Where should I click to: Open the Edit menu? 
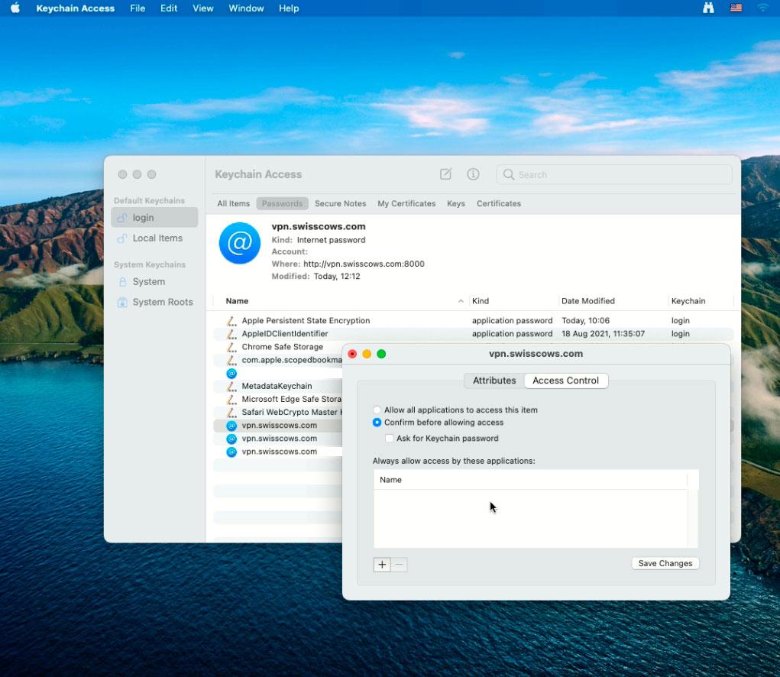coord(169,8)
